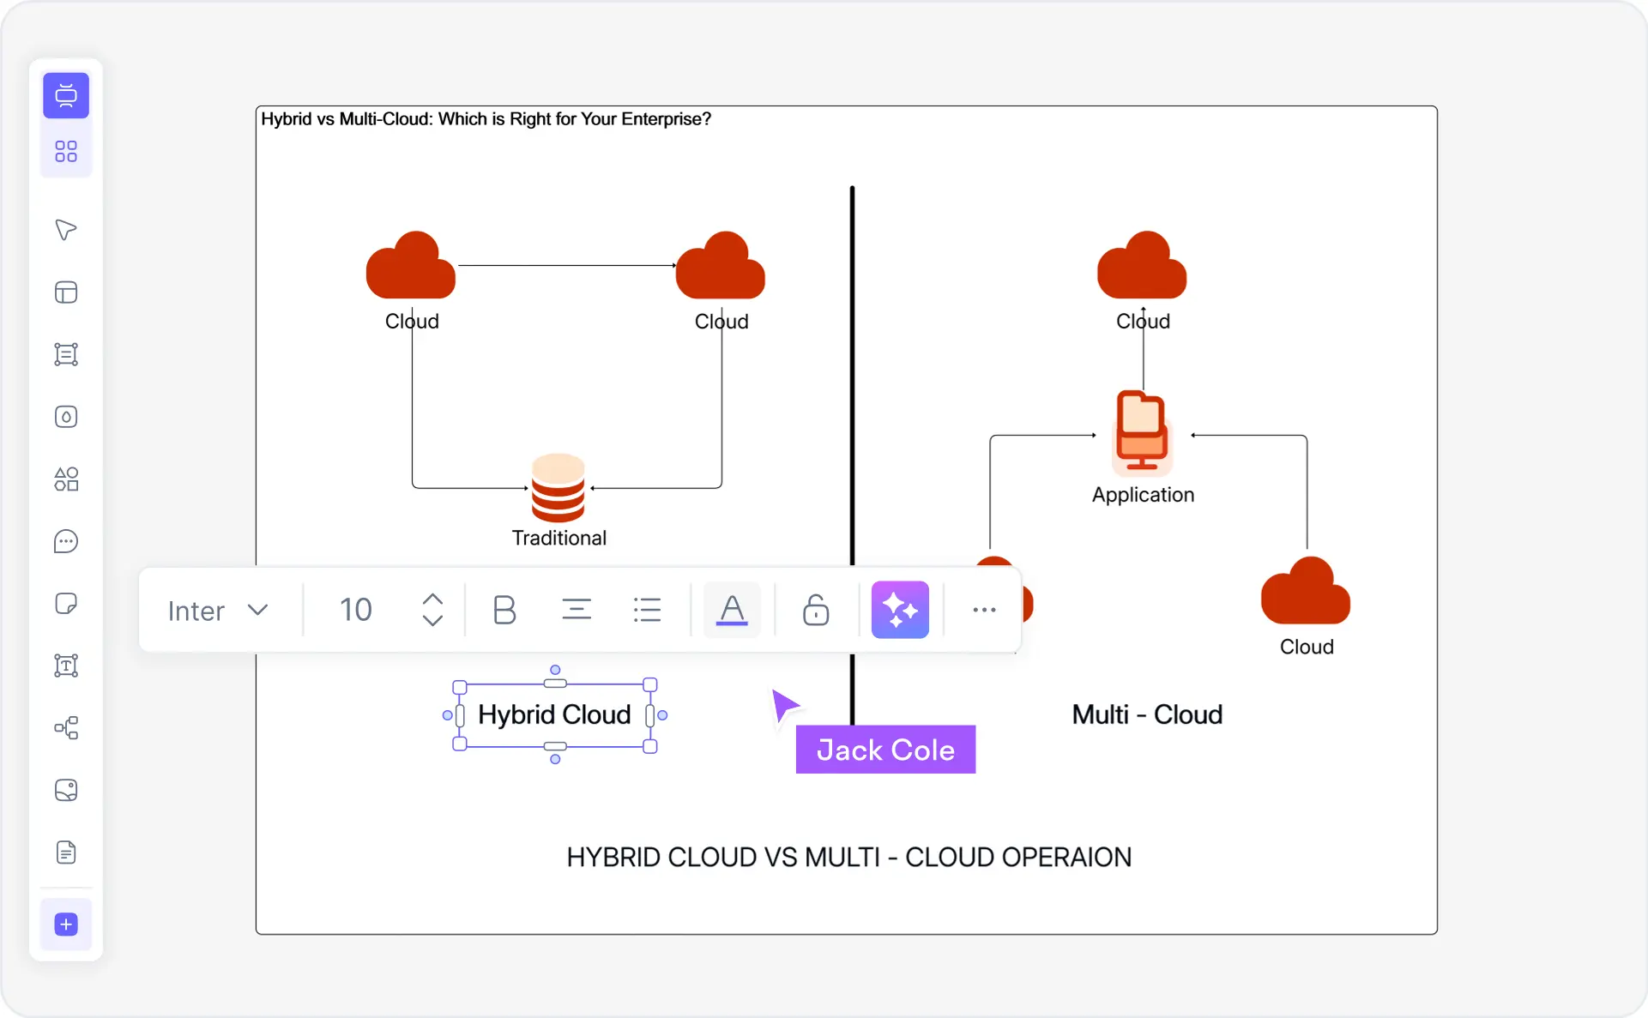Choose the sticky note tool
This screenshot has width=1648, height=1018.
pos(66,604)
